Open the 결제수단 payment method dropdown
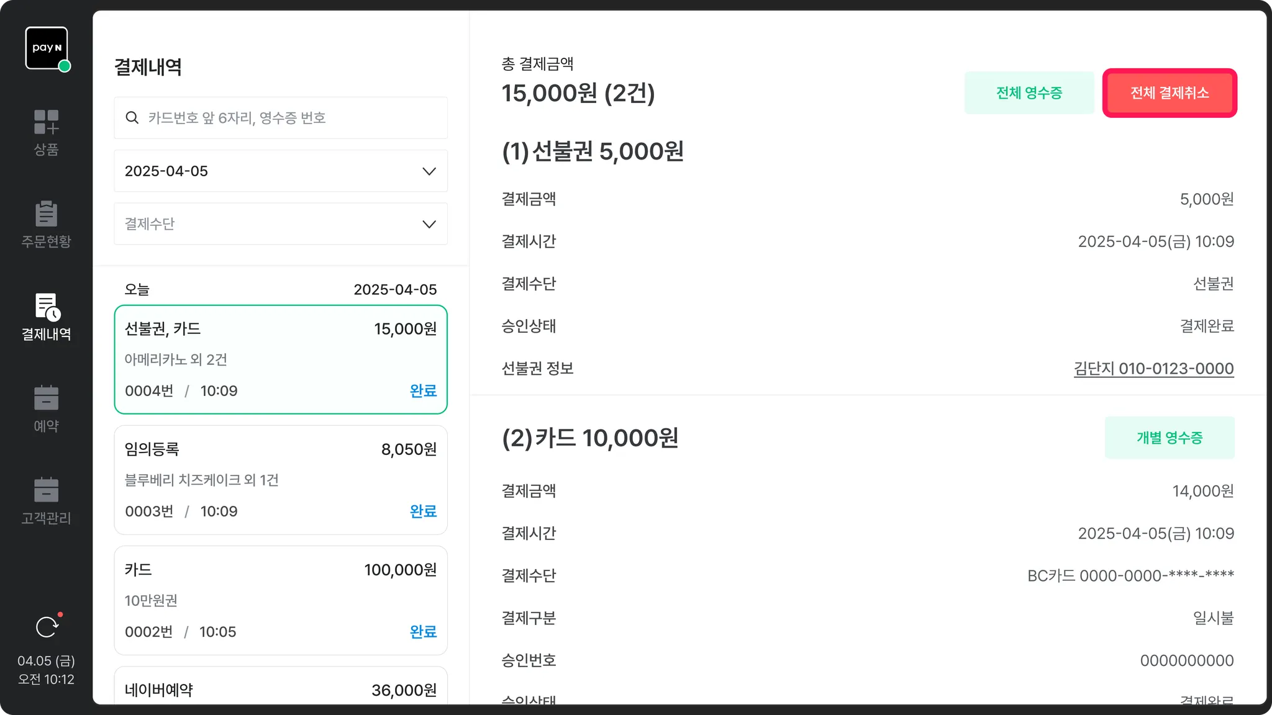The height and width of the screenshot is (715, 1272). pos(281,224)
